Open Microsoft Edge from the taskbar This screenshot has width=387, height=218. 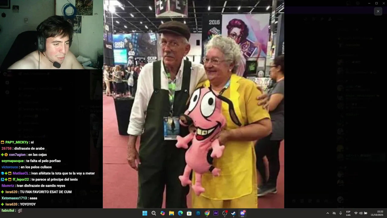[180, 213]
